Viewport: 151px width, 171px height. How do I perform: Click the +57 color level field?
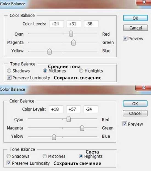click(74, 109)
